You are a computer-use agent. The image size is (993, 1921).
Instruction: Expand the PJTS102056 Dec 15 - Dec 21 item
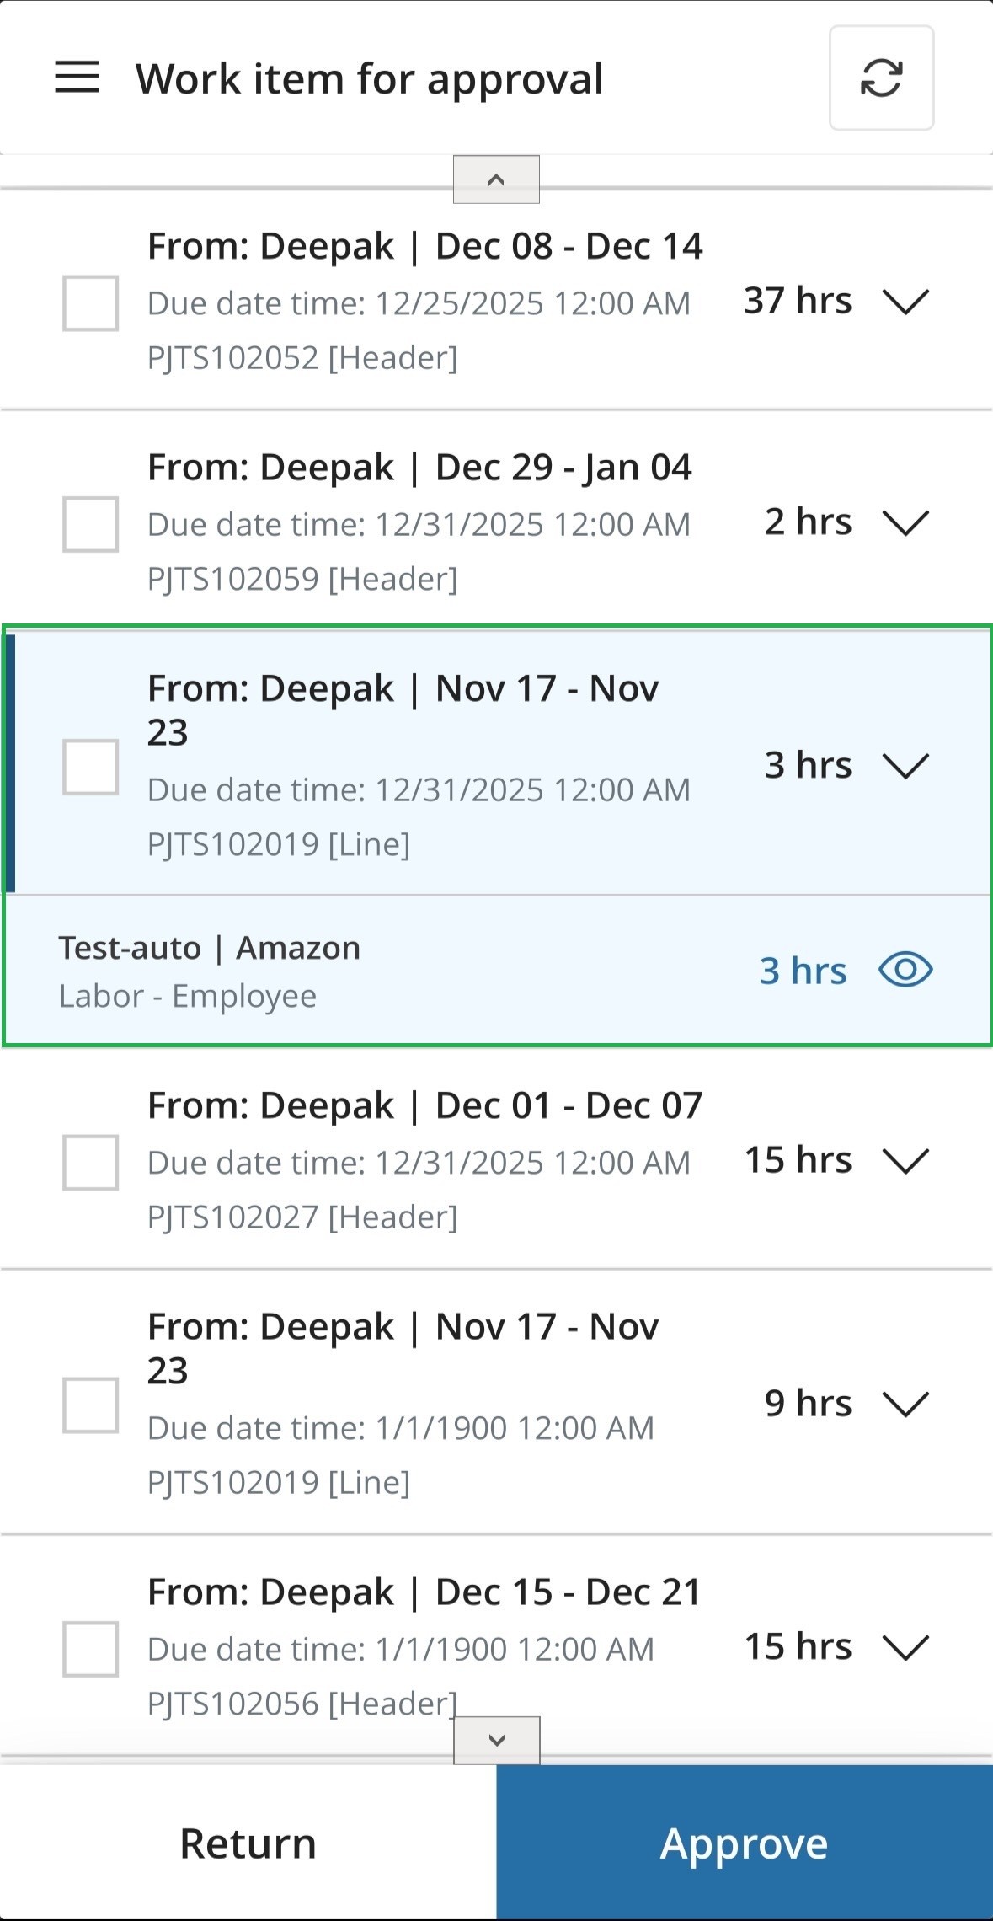pos(905,1647)
